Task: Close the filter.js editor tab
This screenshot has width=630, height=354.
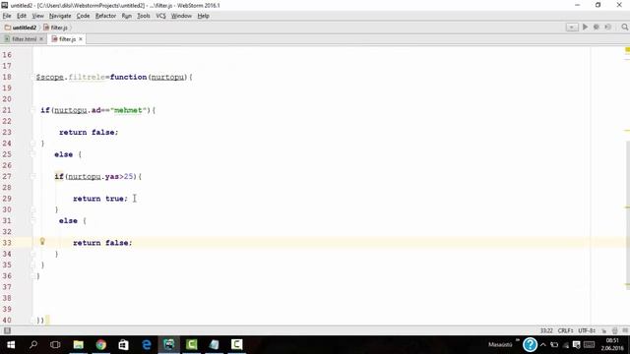Action: (81, 39)
